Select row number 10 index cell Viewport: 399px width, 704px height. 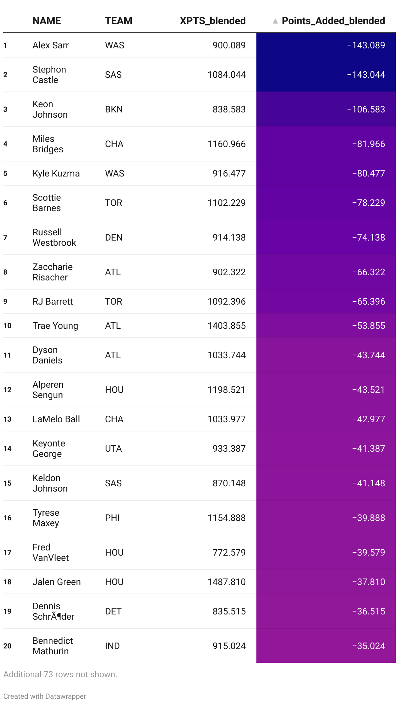click(x=8, y=326)
